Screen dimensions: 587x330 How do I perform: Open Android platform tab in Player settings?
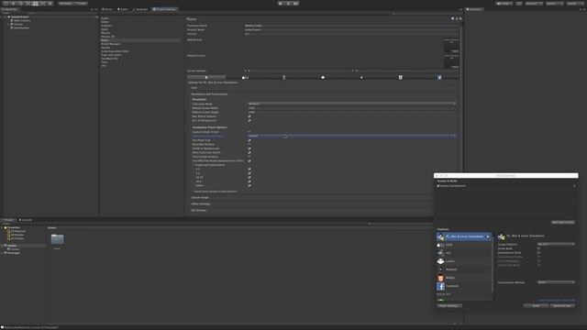point(361,77)
